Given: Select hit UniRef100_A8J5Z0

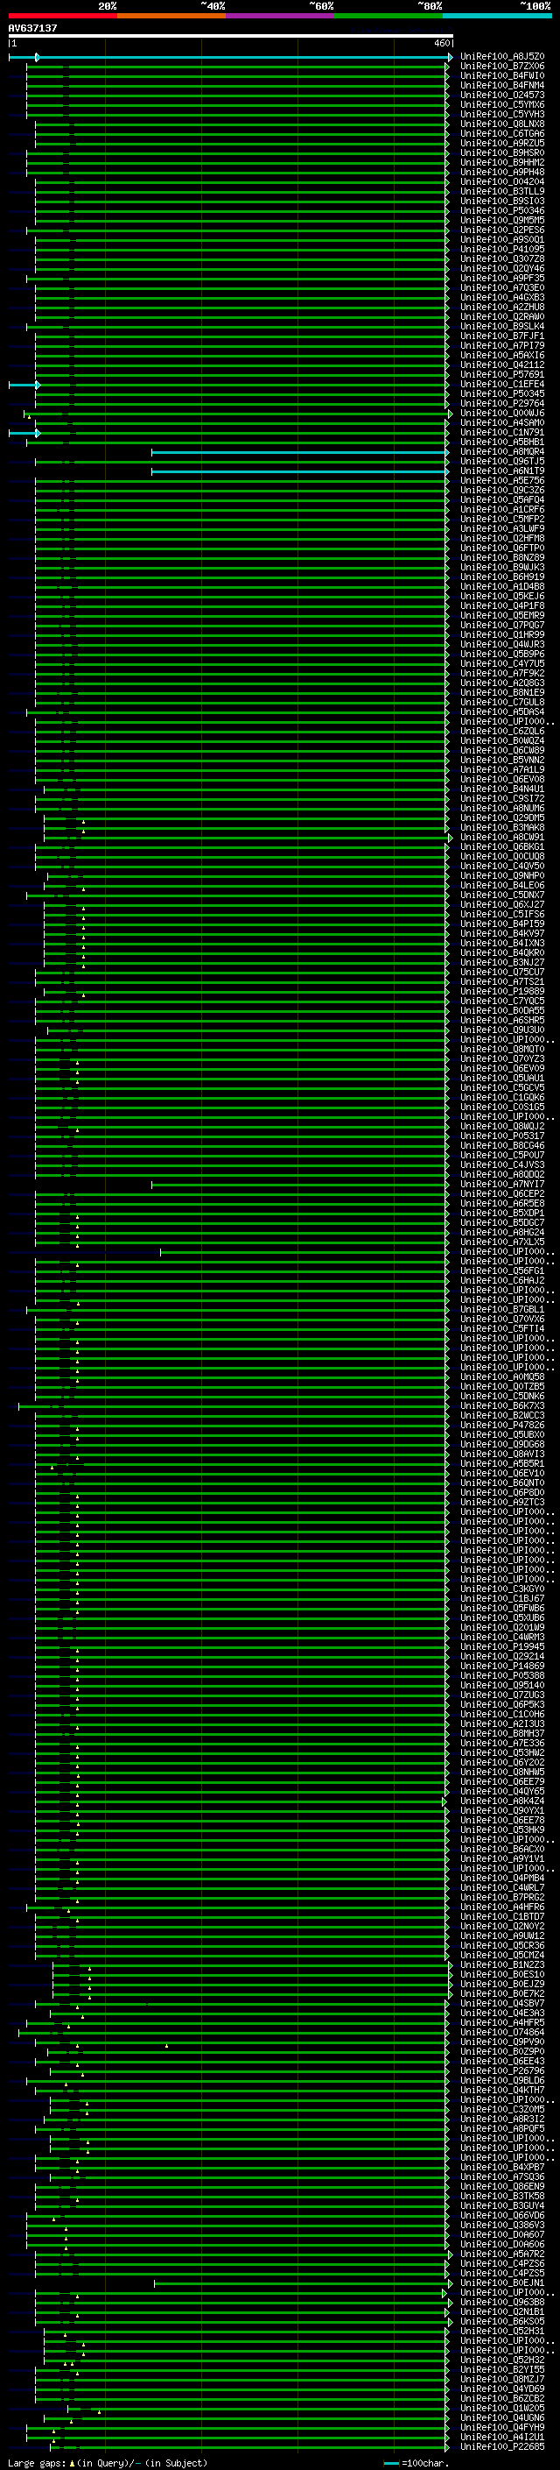Looking at the screenshot, I should pos(502,57).
